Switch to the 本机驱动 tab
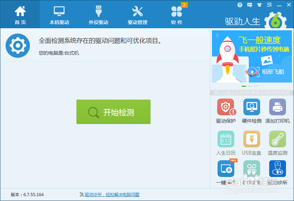 [x=59, y=14]
